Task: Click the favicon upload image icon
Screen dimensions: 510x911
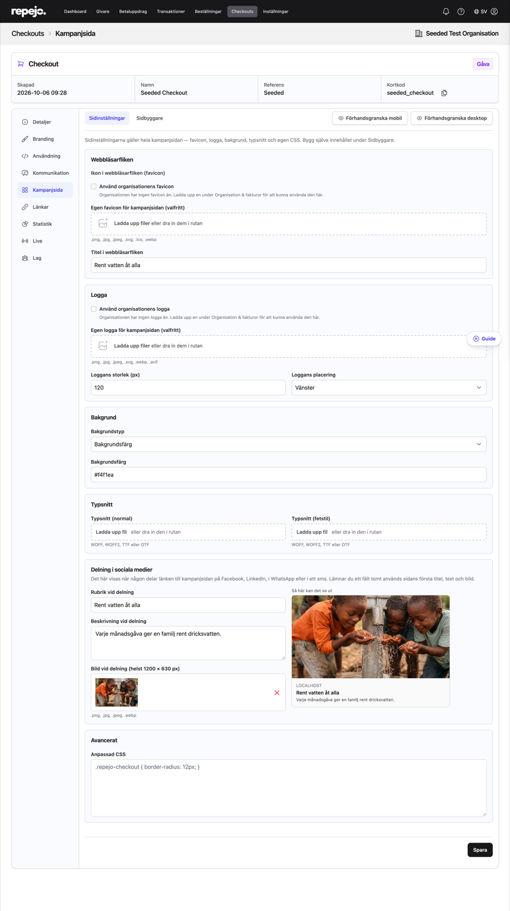Action: click(103, 223)
